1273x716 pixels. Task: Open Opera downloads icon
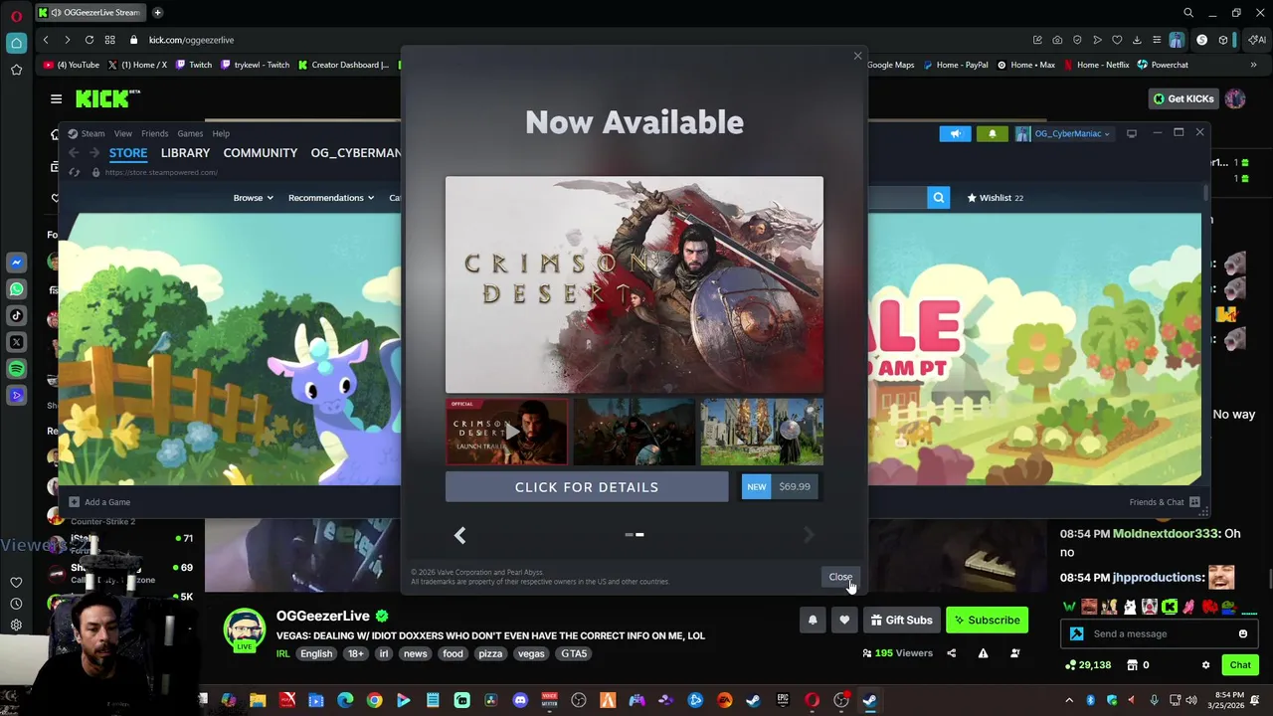click(1137, 40)
